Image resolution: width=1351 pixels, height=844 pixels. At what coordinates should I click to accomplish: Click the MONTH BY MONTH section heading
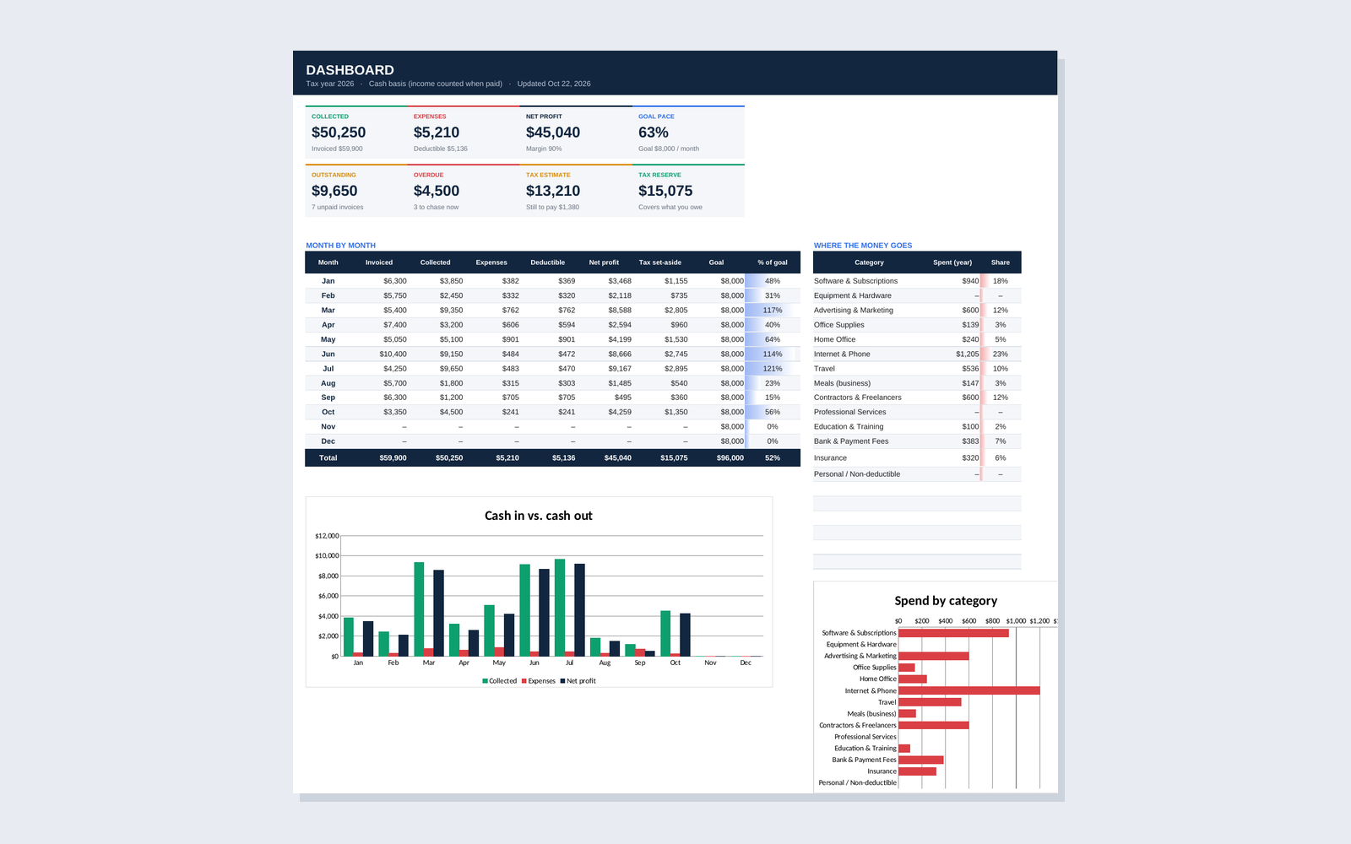[340, 246]
